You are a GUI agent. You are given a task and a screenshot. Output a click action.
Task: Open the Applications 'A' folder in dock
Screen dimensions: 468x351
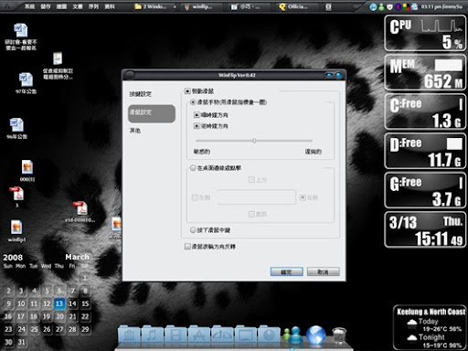point(199,335)
